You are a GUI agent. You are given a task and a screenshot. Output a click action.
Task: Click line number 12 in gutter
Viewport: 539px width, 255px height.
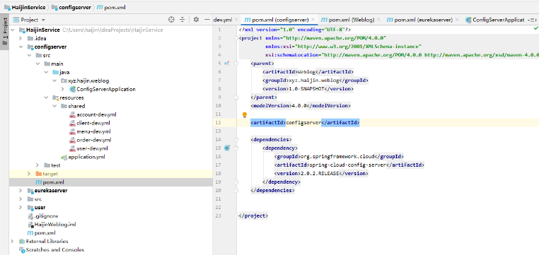[x=219, y=122]
